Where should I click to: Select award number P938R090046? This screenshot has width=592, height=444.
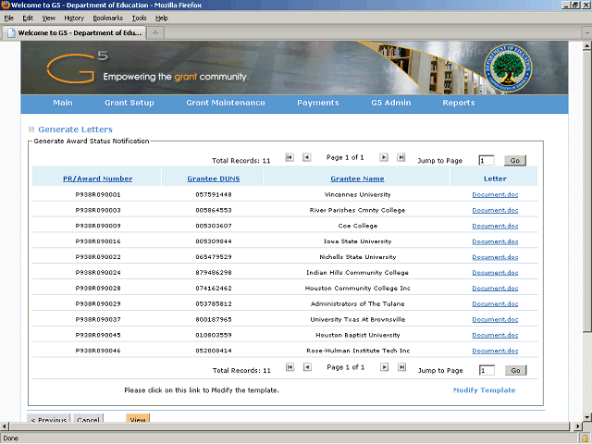tap(98, 351)
